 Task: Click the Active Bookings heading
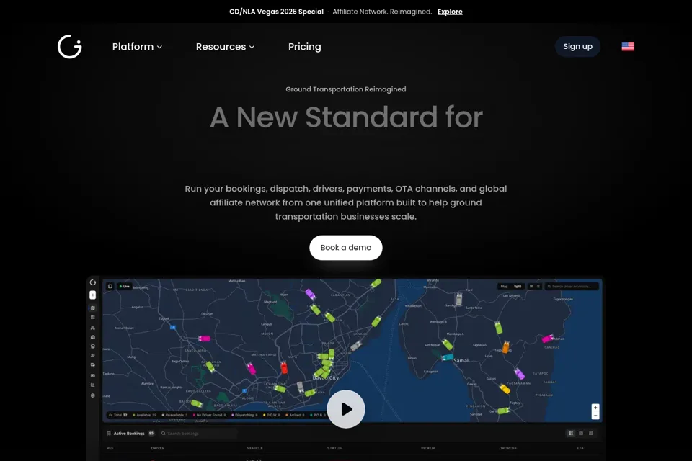[x=129, y=433]
